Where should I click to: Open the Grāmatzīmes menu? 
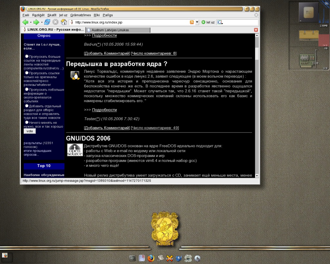pyautogui.click(x=80, y=15)
